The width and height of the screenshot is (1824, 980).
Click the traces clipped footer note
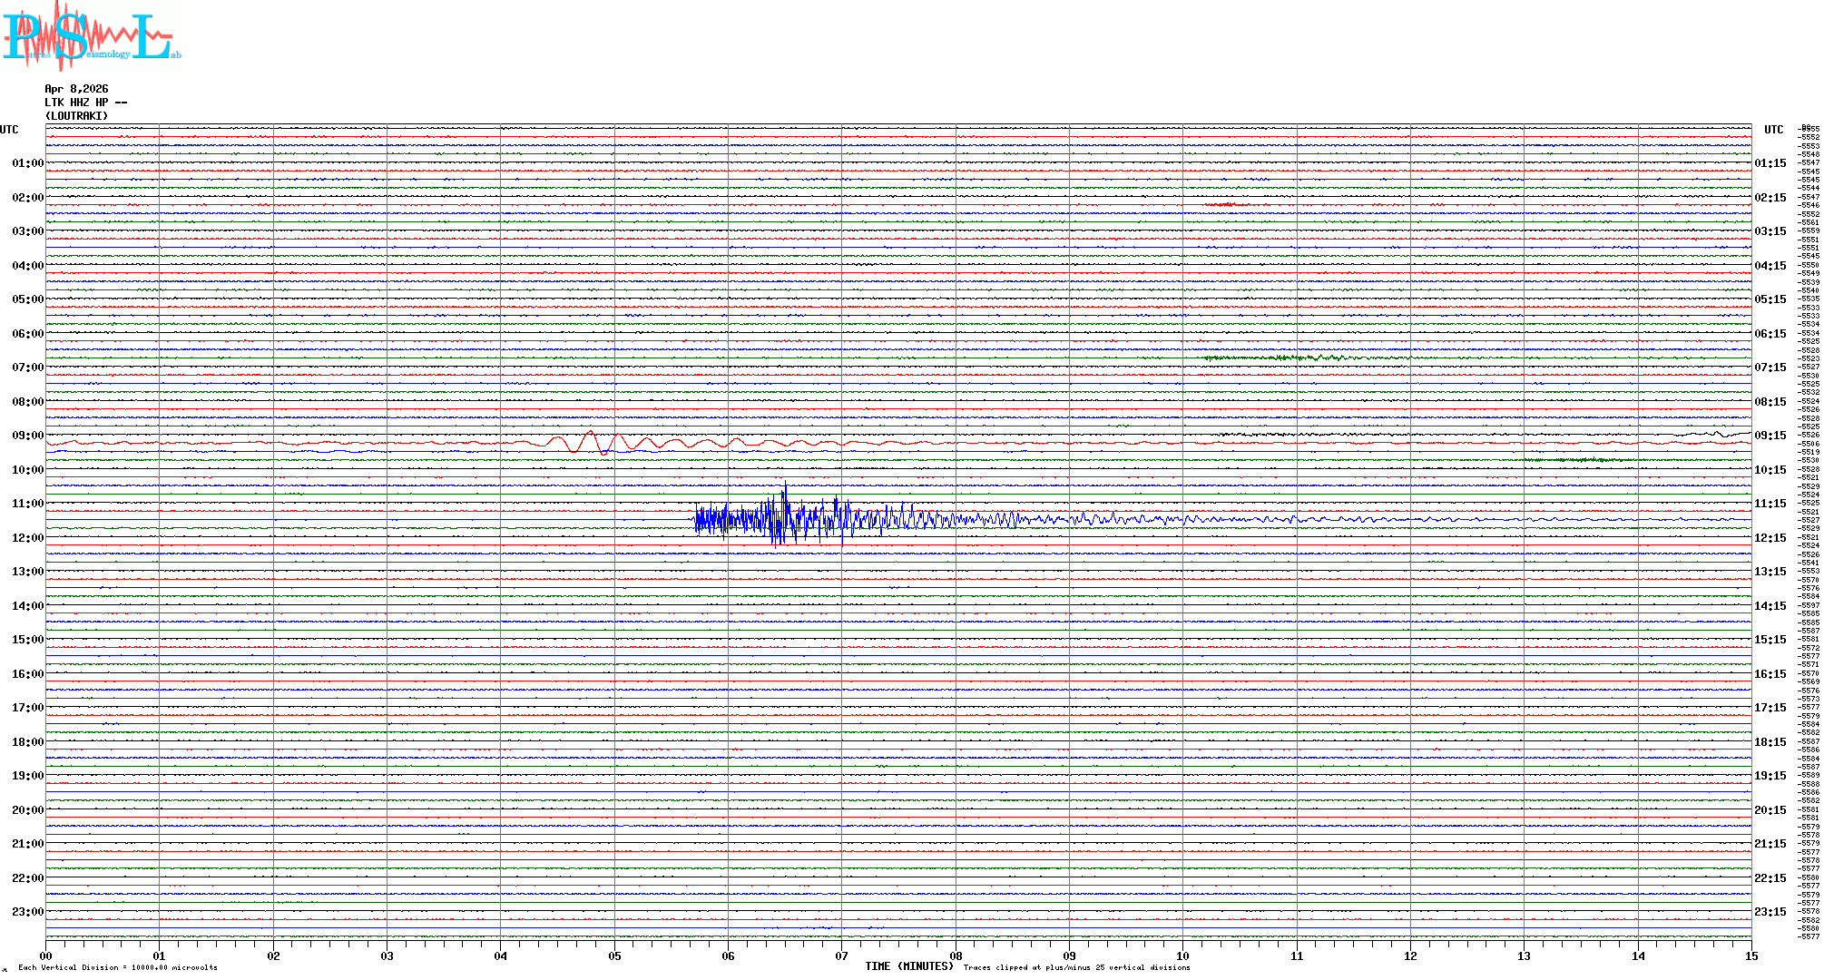click(x=1076, y=967)
